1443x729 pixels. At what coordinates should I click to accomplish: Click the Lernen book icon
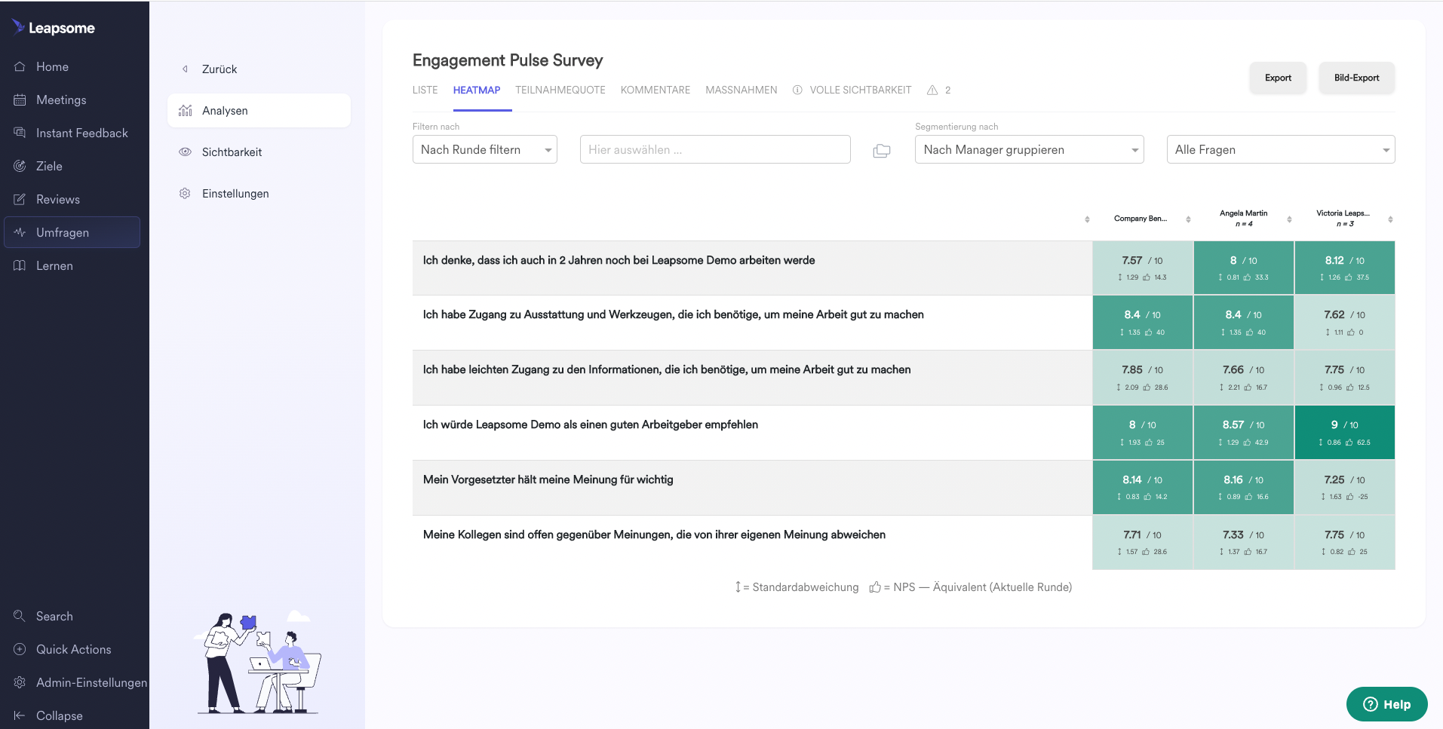point(20,266)
